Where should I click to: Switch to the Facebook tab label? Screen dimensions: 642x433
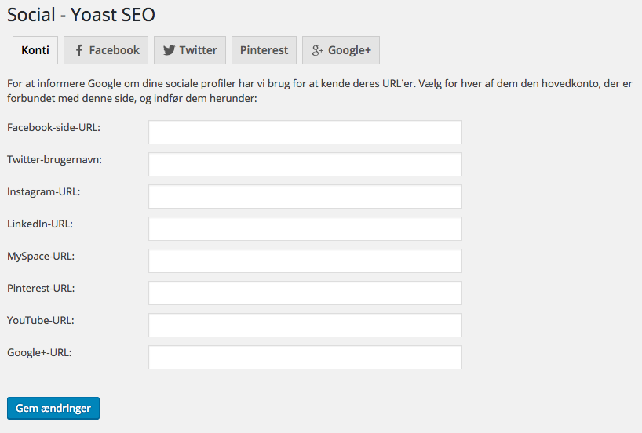tap(115, 50)
